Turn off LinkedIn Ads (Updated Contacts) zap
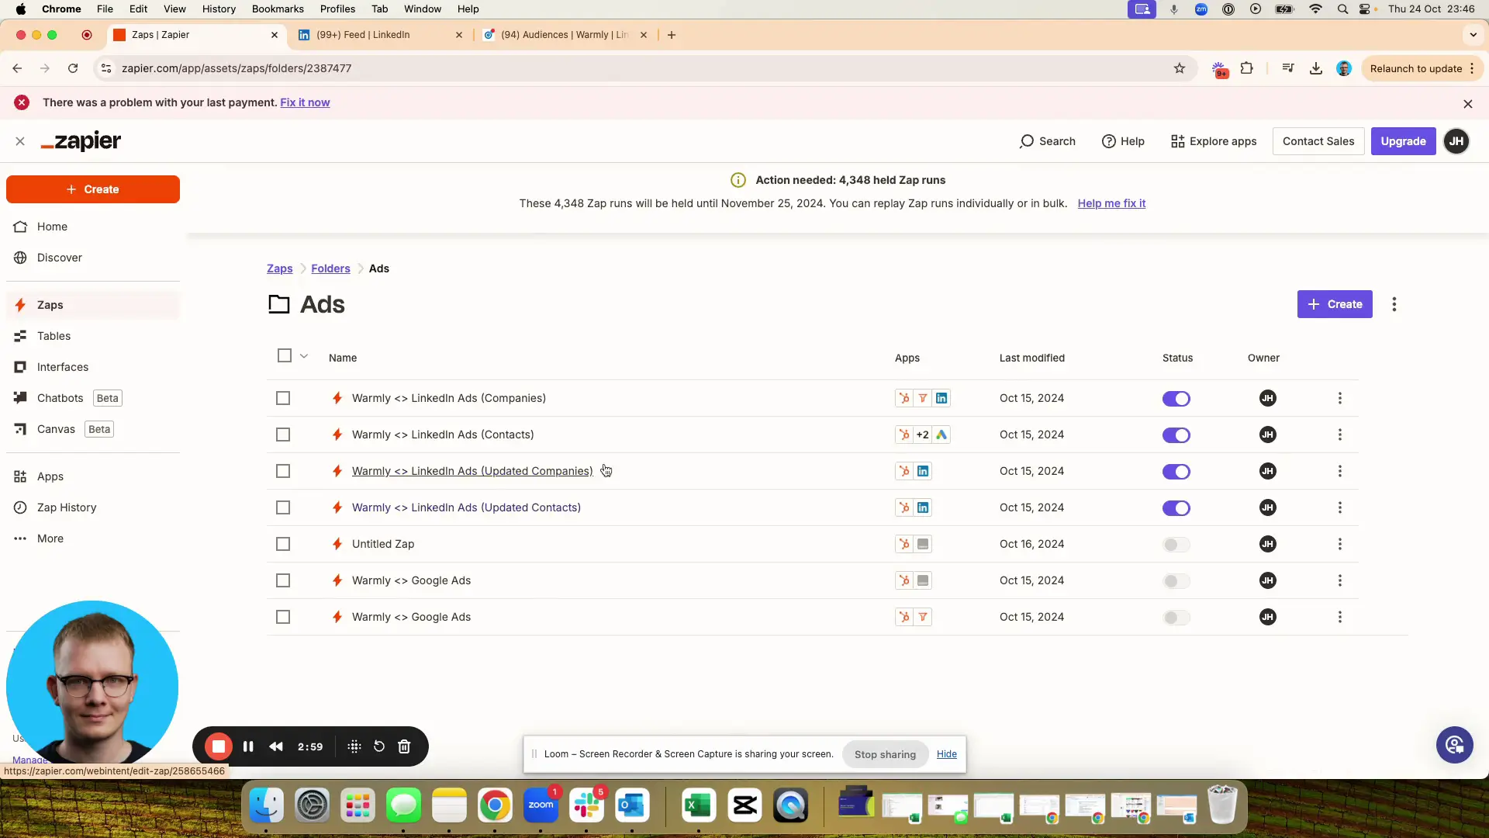Viewport: 1489px width, 838px height. pyautogui.click(x=1176, y=508)
